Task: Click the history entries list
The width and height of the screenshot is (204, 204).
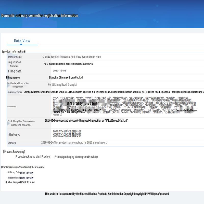Action: pyautogui.click(x=67, y=133)
